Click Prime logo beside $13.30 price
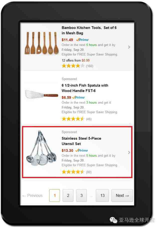 click(81, 150)
